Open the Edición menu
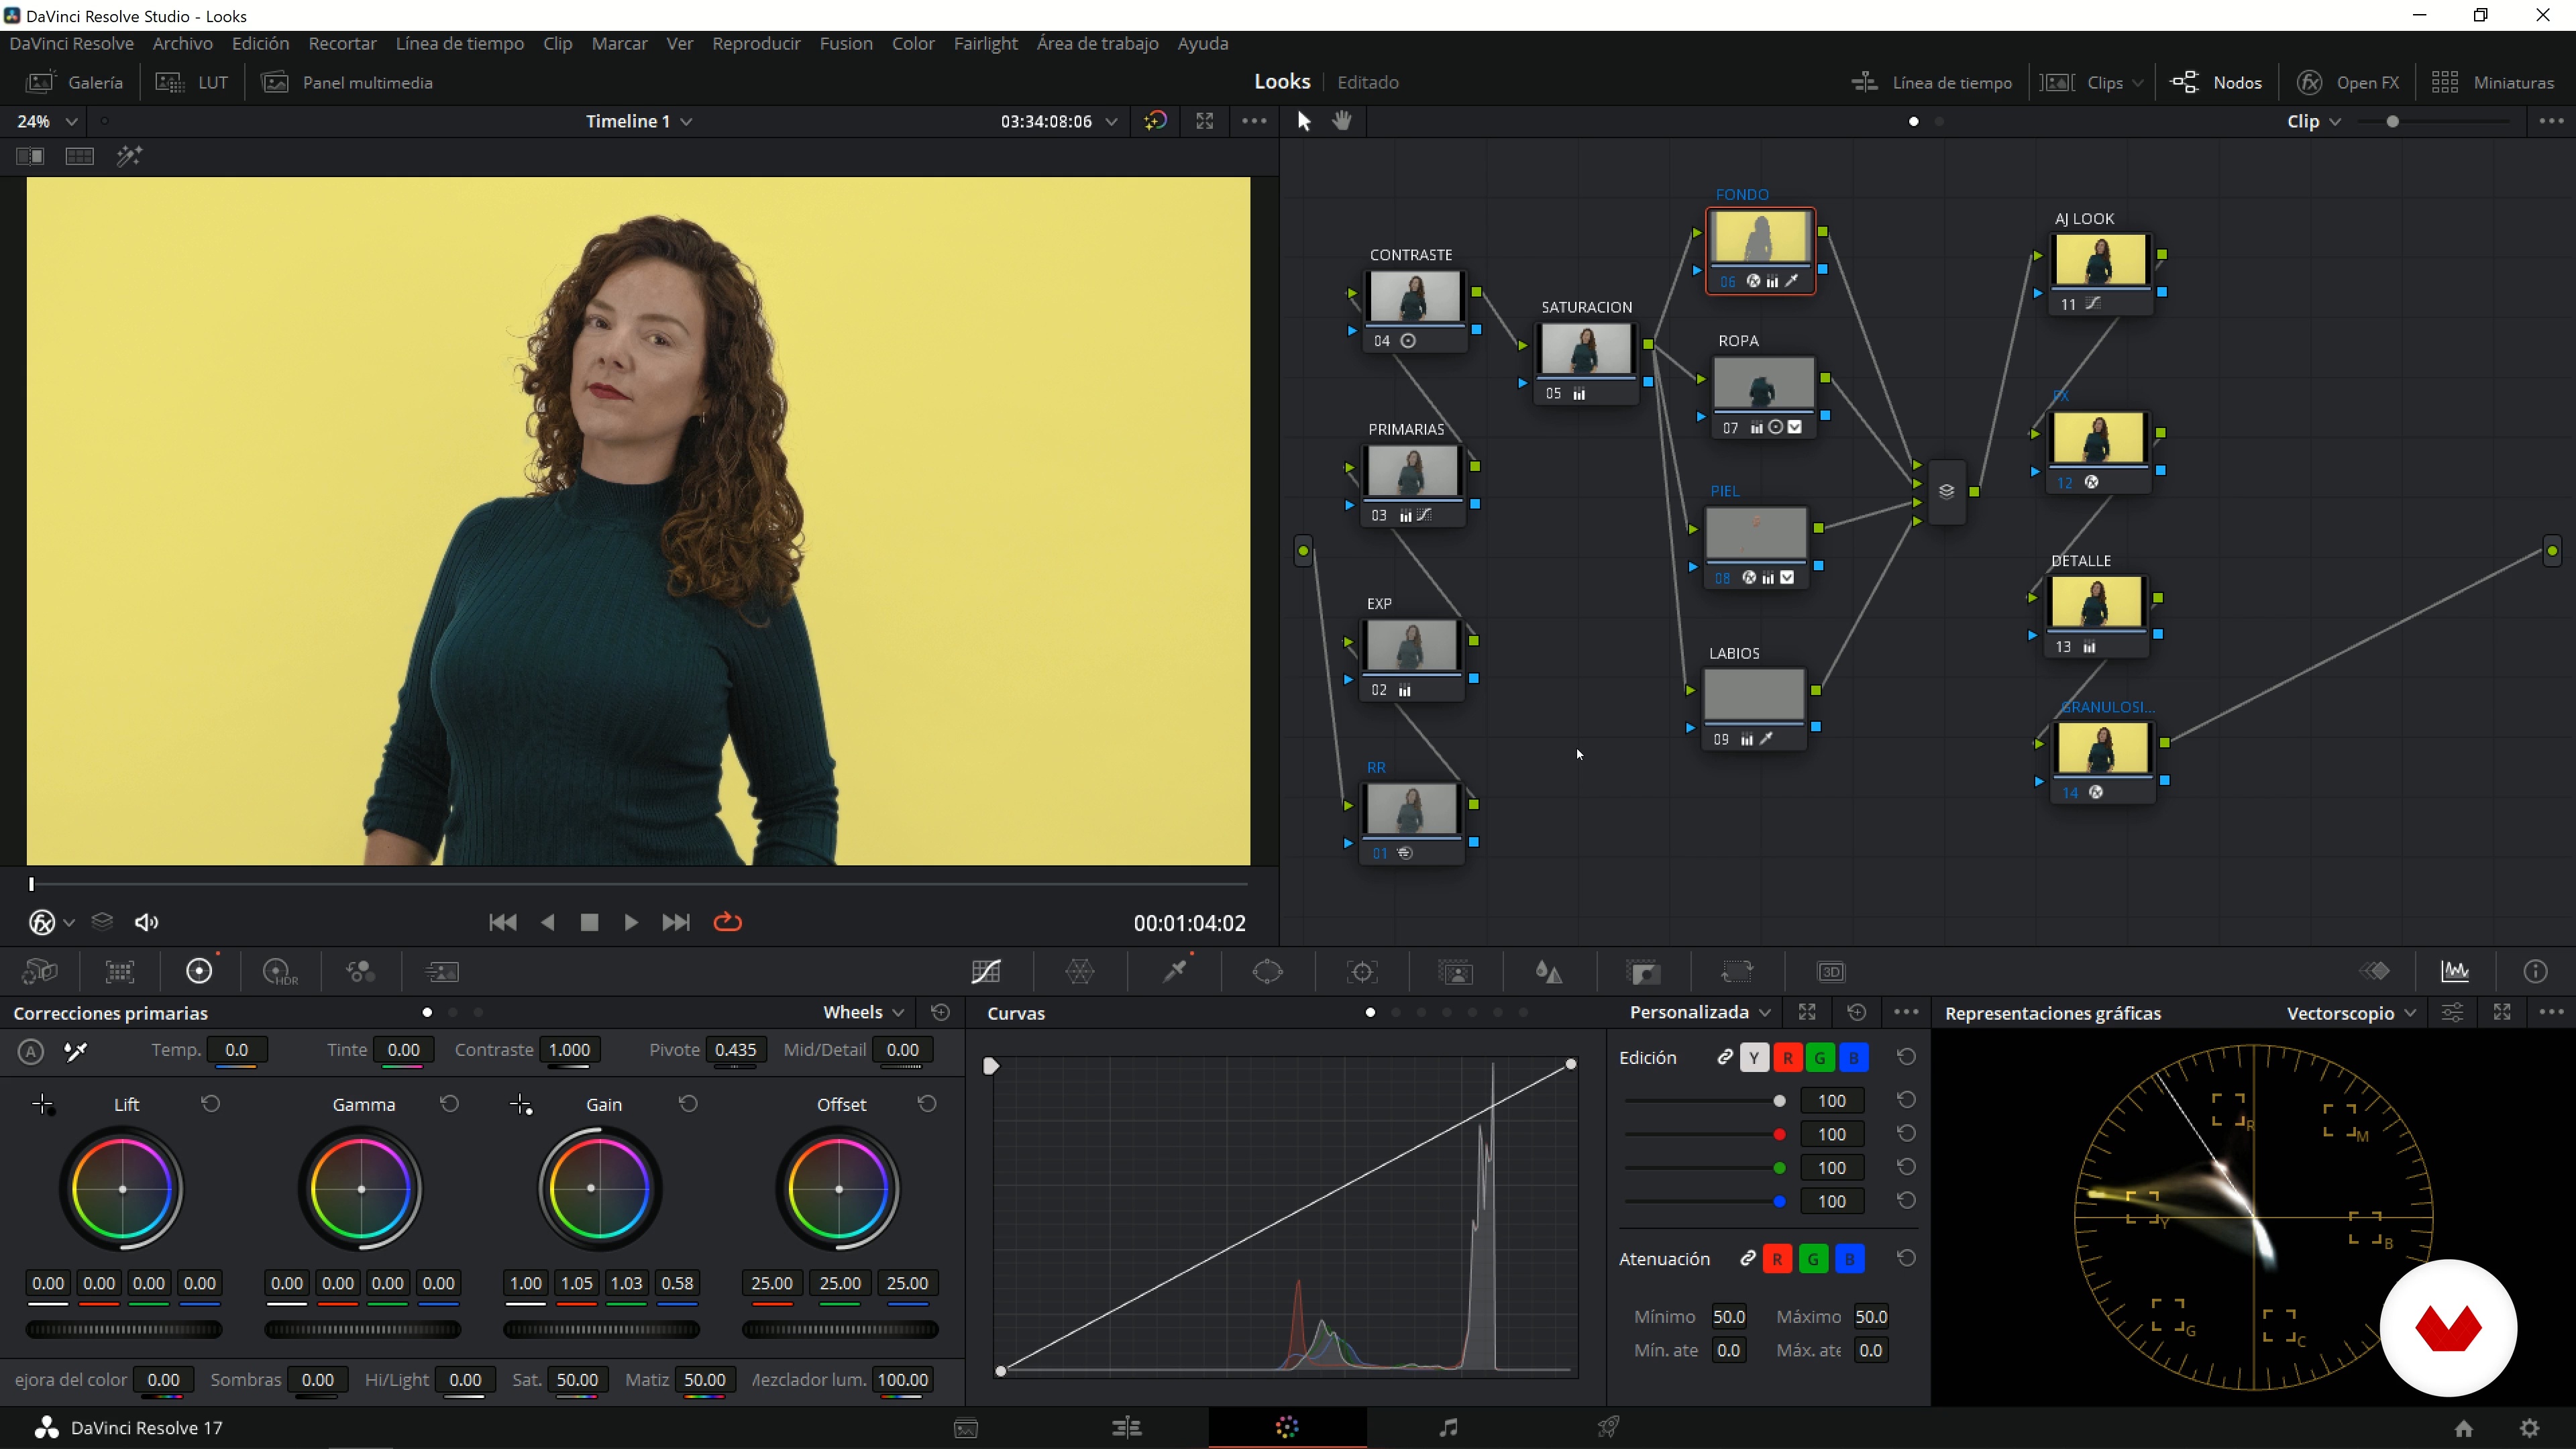 (x=260, y=43)
